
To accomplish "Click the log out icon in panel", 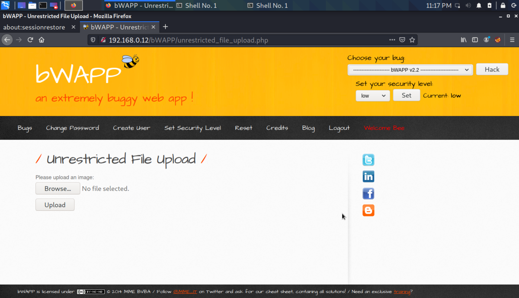I will [x=513, y=6].
